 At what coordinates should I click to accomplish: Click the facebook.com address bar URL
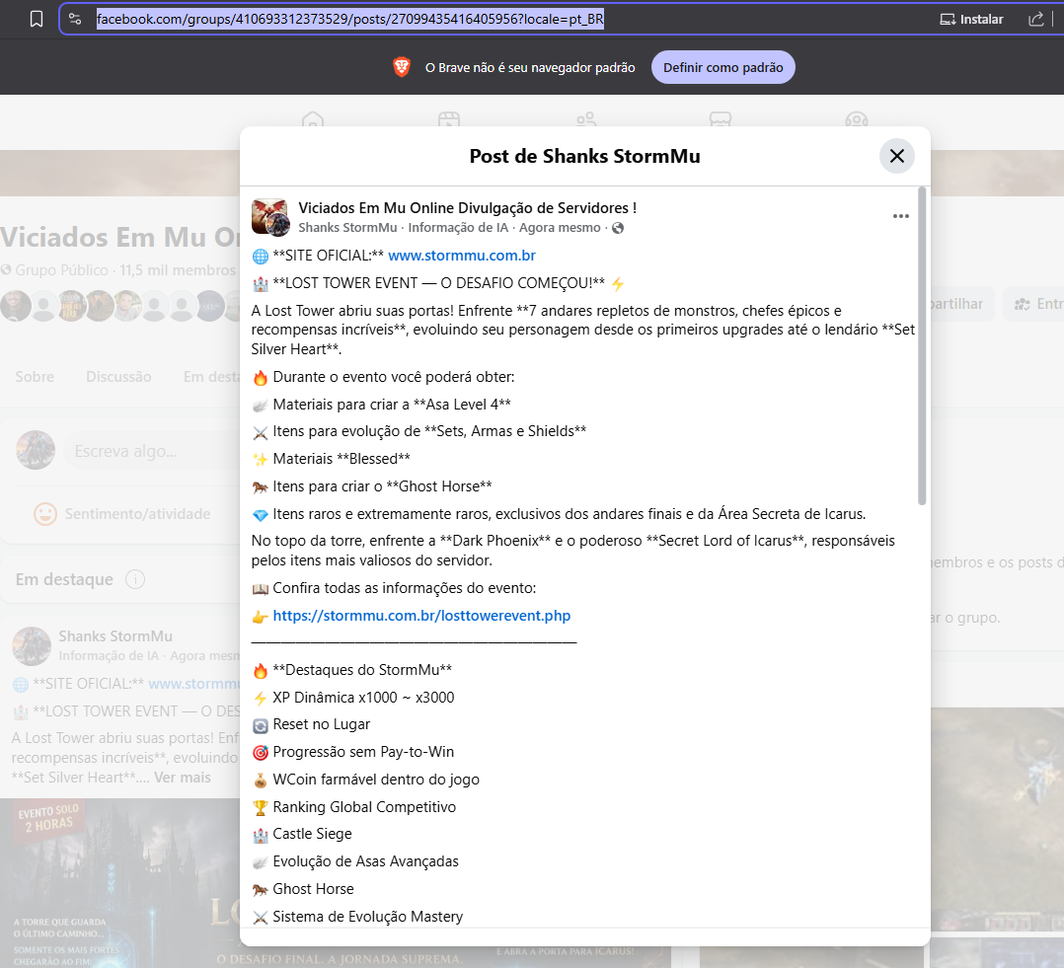pos(350,19)
